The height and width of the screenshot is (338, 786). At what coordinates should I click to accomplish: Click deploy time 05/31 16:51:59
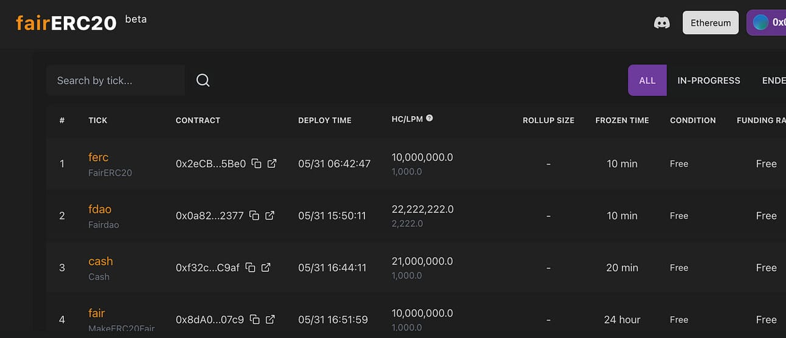[333, 319]
